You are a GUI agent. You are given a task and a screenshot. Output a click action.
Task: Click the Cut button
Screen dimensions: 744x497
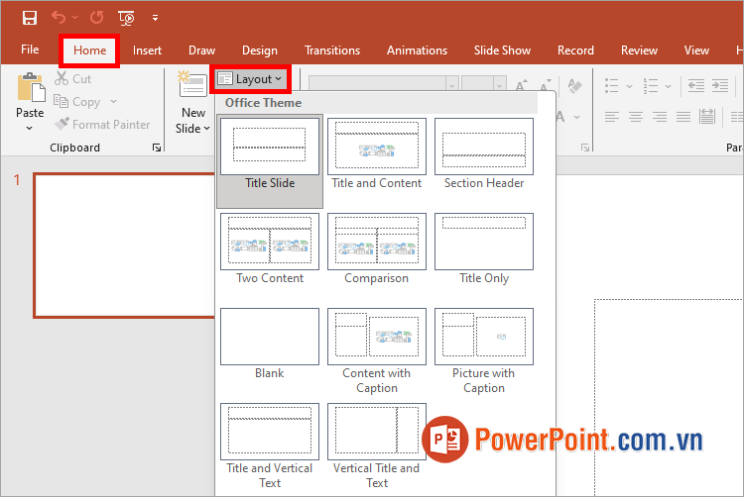(x=72, y=78)
